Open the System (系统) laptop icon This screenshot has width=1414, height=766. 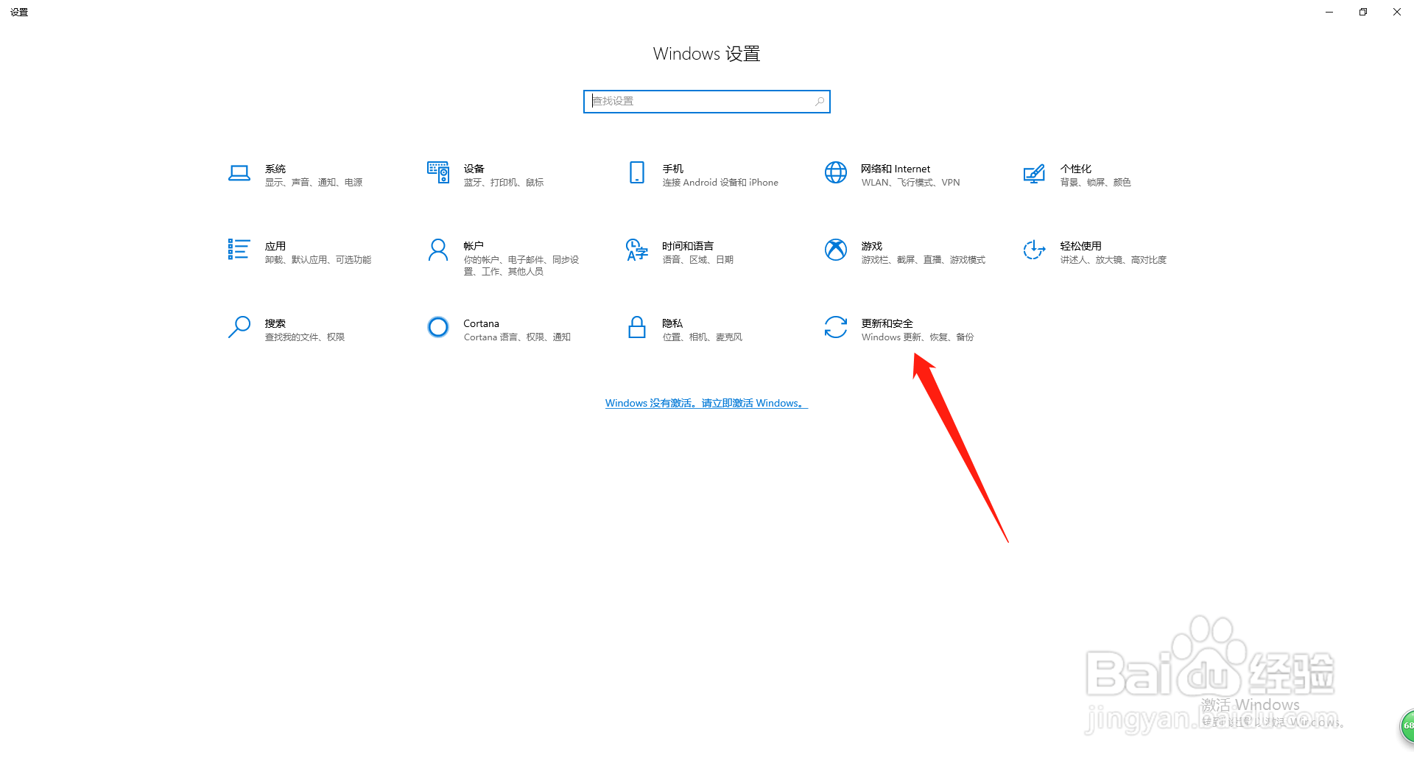coord(239,173)
